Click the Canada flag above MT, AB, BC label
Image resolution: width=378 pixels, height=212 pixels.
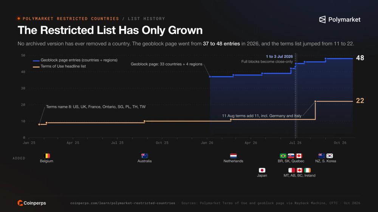(x=299, y=170)
